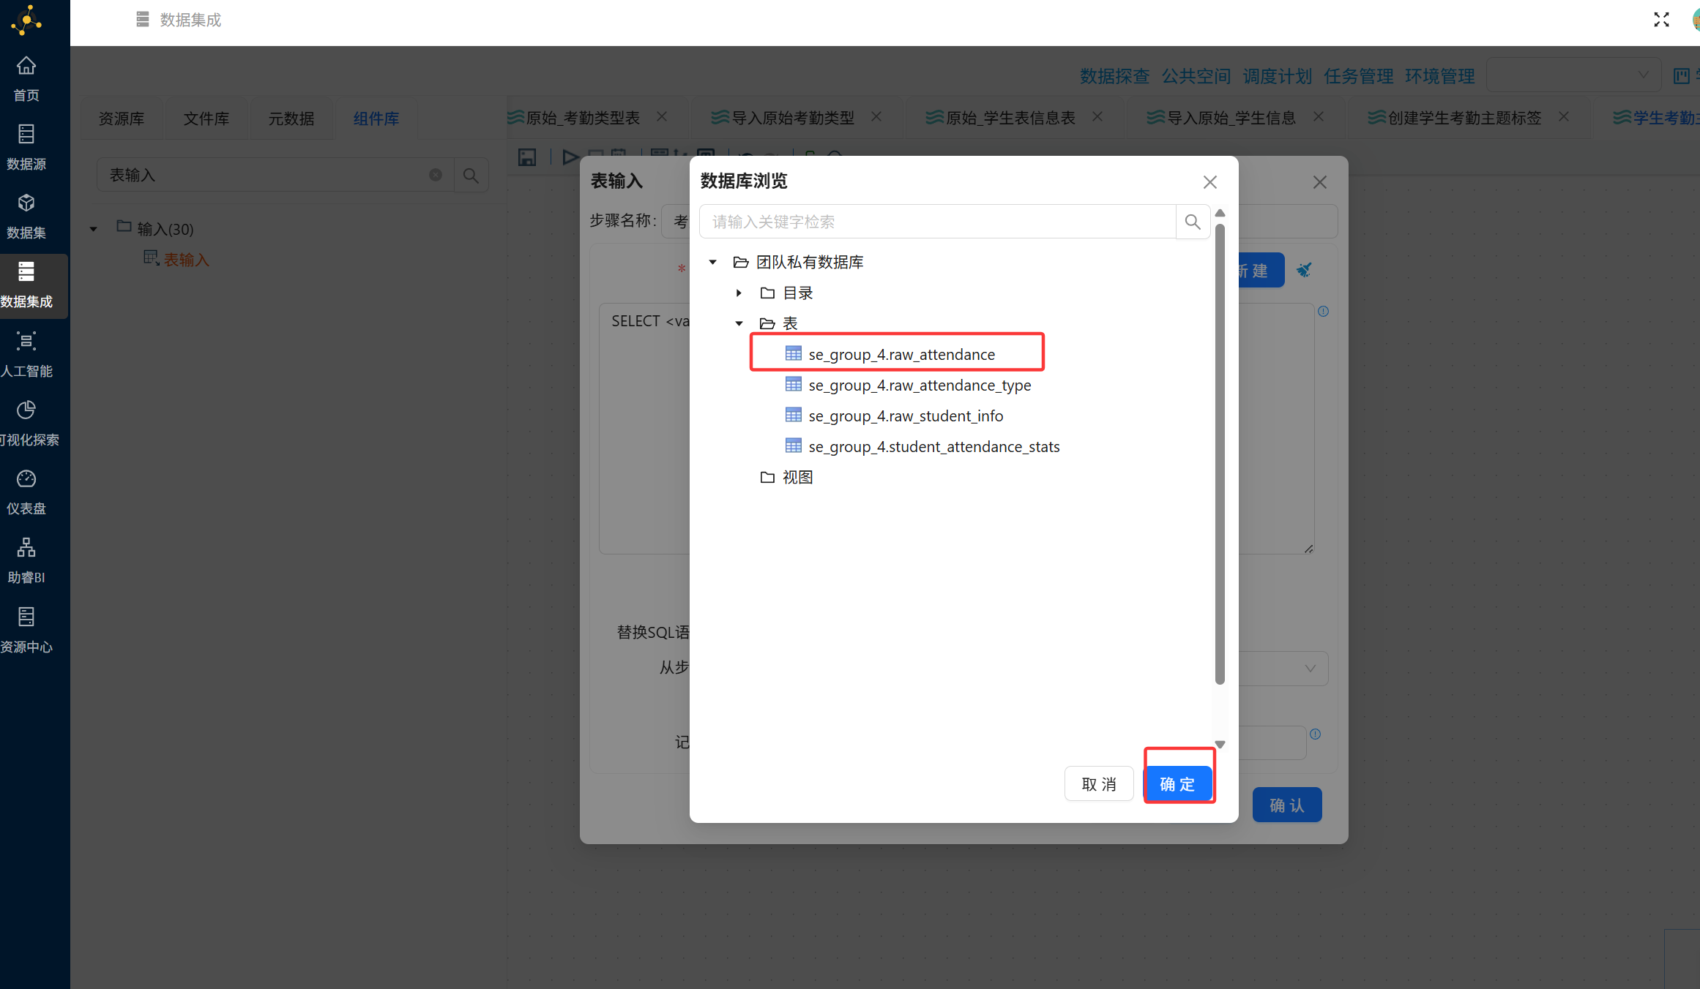
Task: Open the 公共空间 link
Action: 1196,76
